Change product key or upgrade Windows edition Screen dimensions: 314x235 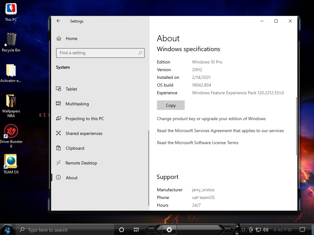211,119
